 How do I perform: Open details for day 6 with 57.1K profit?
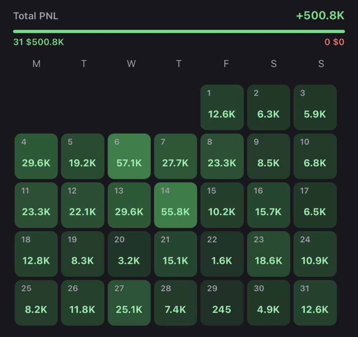click(x=129, y=156)
